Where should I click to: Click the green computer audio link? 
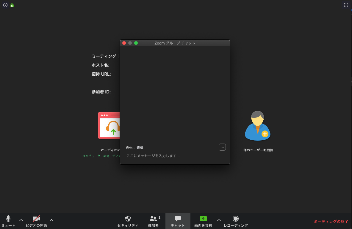(x=101, y=156)
